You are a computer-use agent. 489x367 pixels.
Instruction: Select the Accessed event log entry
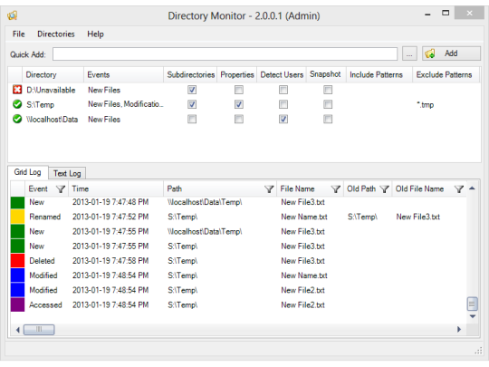point(238,304)
